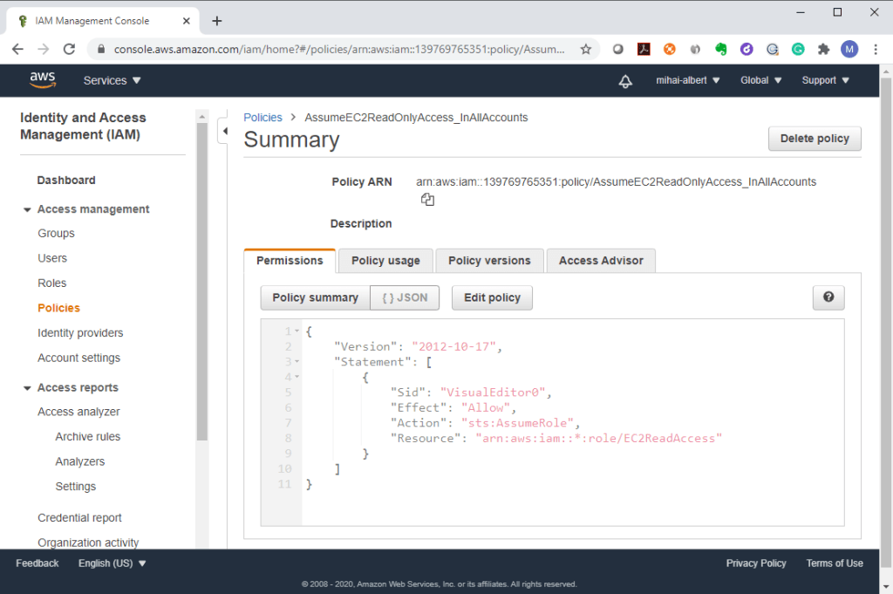The height and width of the screenshot is (594, 893).
Task: Fold the Statement array in code gutter
Action: point(297,362)
